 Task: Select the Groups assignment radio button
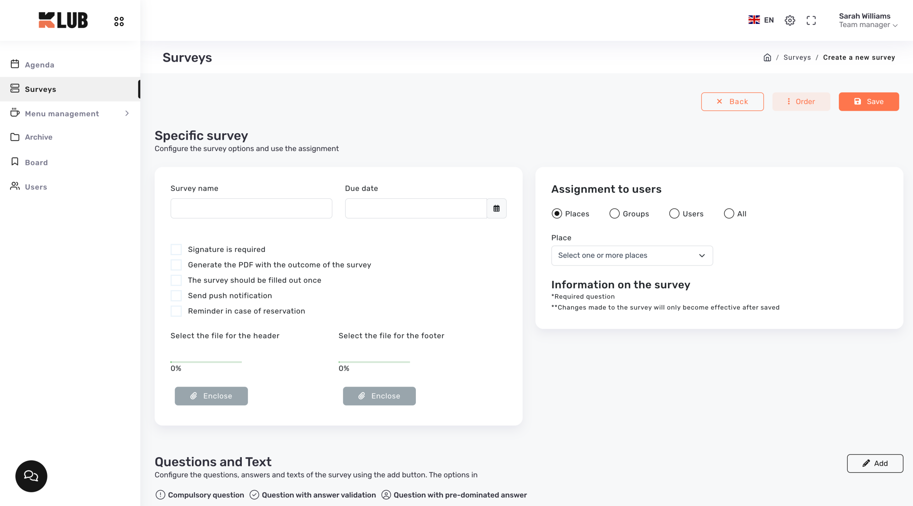pyautogui.click(x=614, y=213)
